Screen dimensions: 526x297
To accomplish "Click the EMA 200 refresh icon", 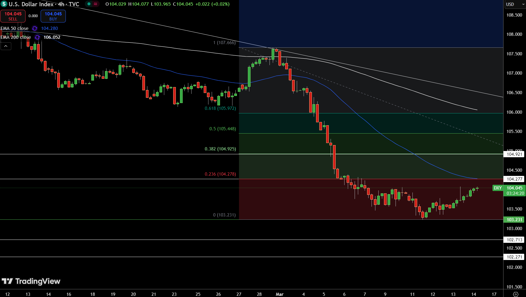I will (37, 37).
